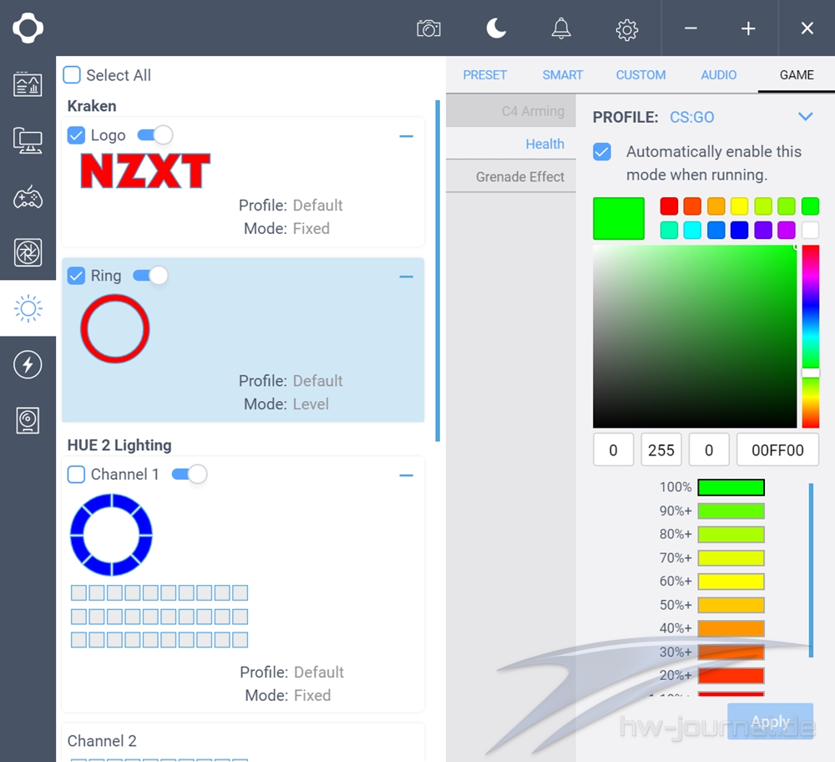The image size is (835, 762).
Task: Click the NZXT CAM logo icon
Action: tap(28, 28)
